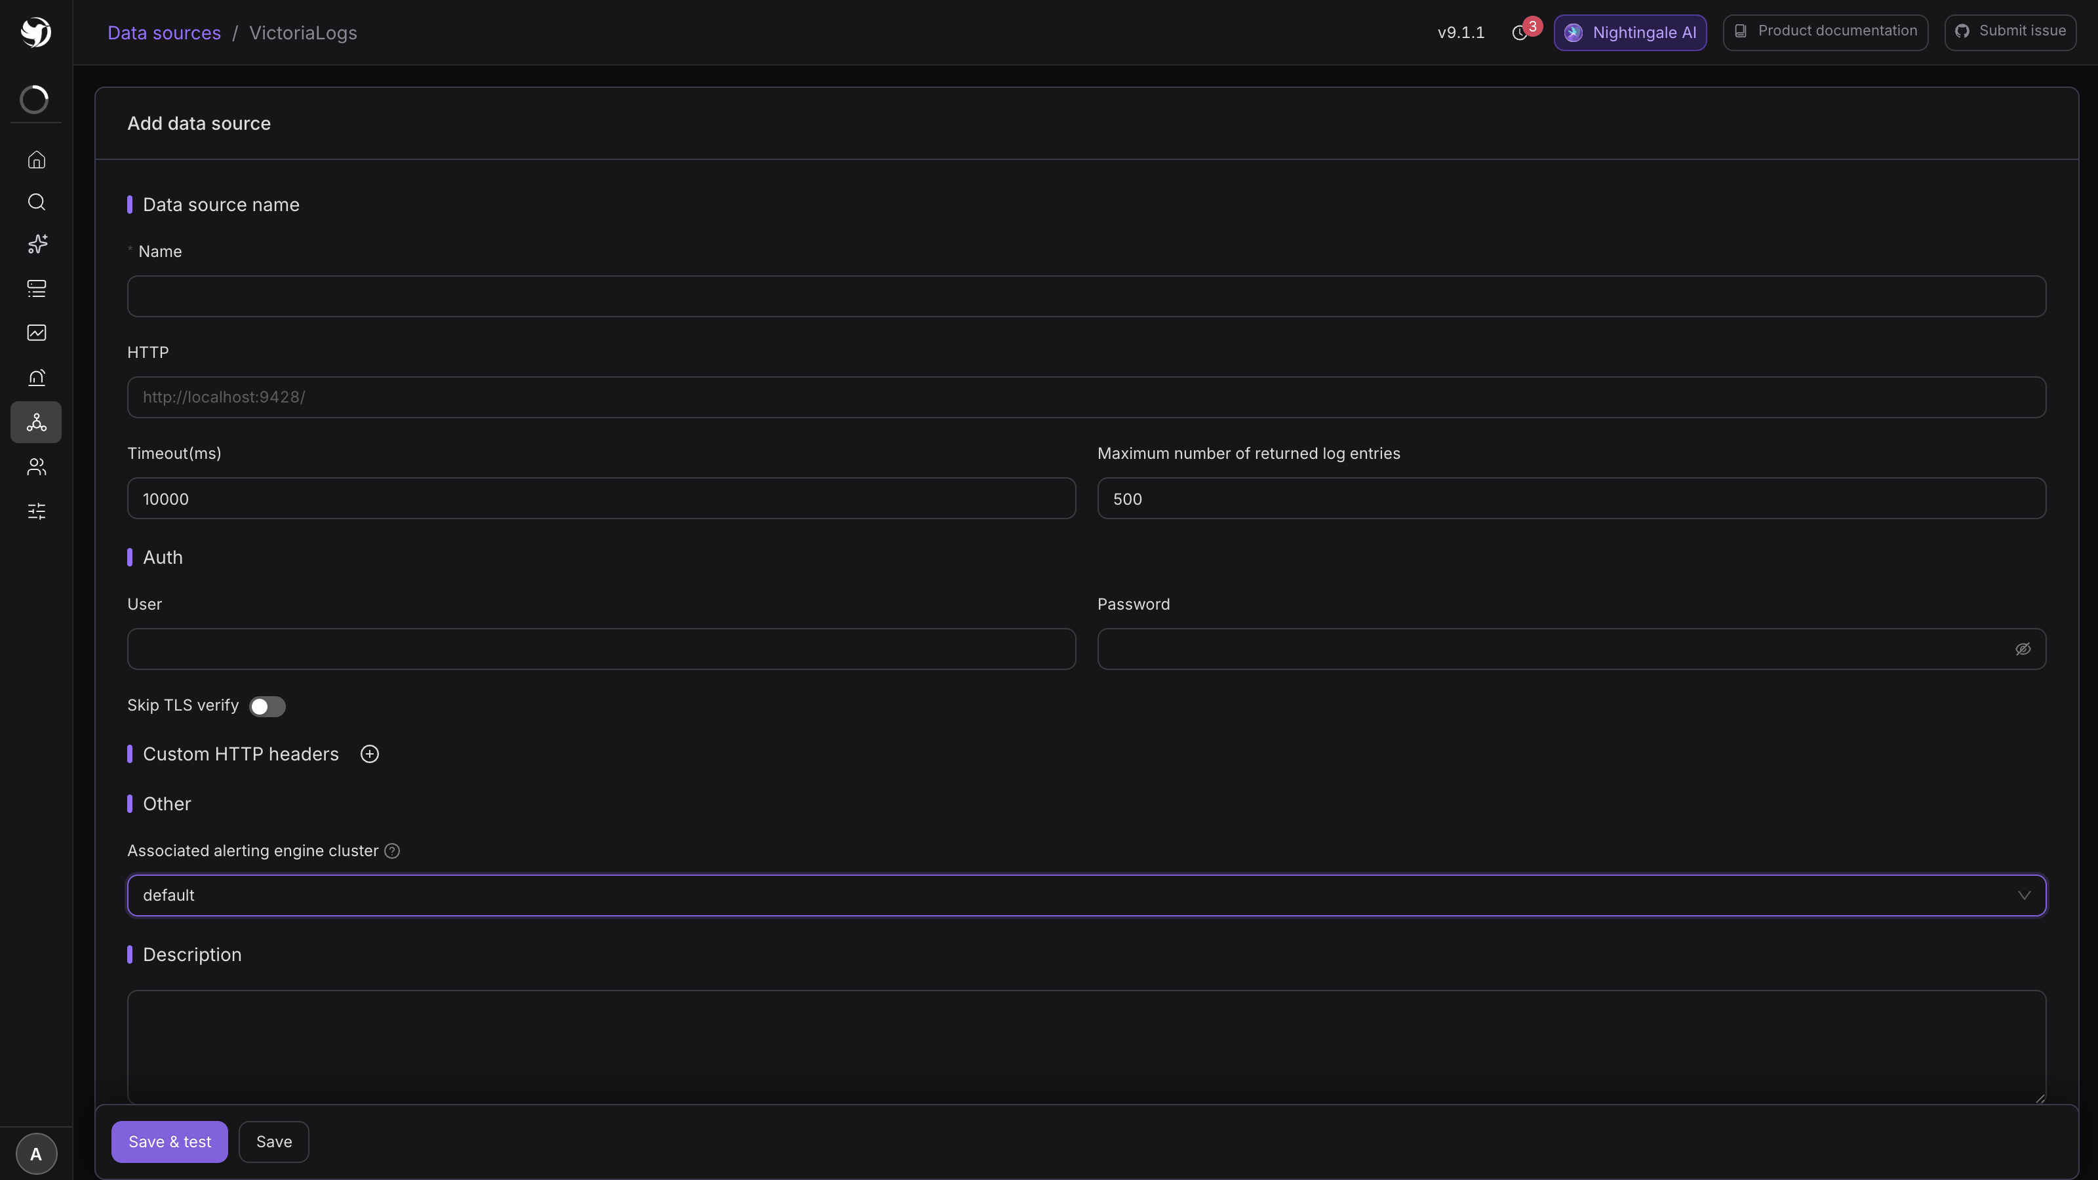Image resolution: width=2098 pixels, height=1180 pixels.
Task: Show help for Associated alerting engine cluster
Action: click(392, 851)
